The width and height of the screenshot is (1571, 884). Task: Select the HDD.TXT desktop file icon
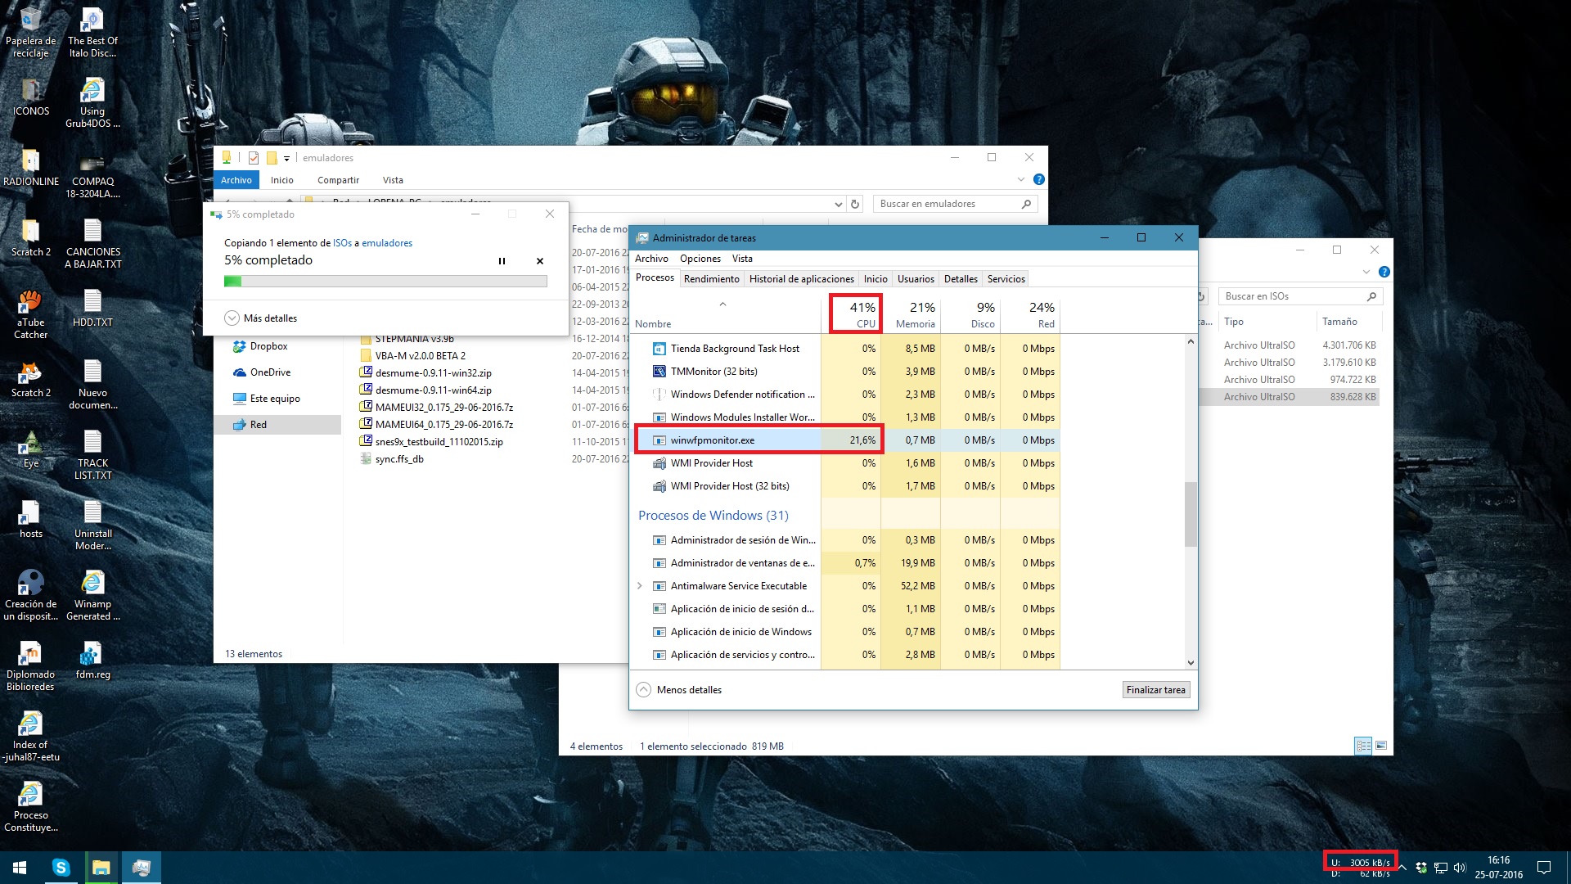(x=92, y=309)
